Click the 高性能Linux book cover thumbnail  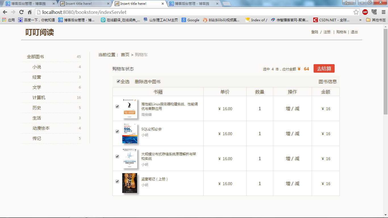(x=130, y=108)
